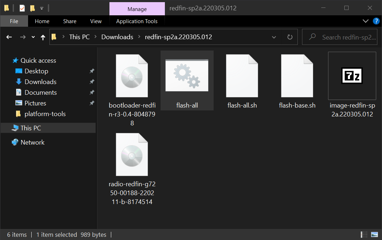This screenshot has width=382, height=240.
Task: Open Downloads in the address bar breadcrumb
Action: coord(117,37)
